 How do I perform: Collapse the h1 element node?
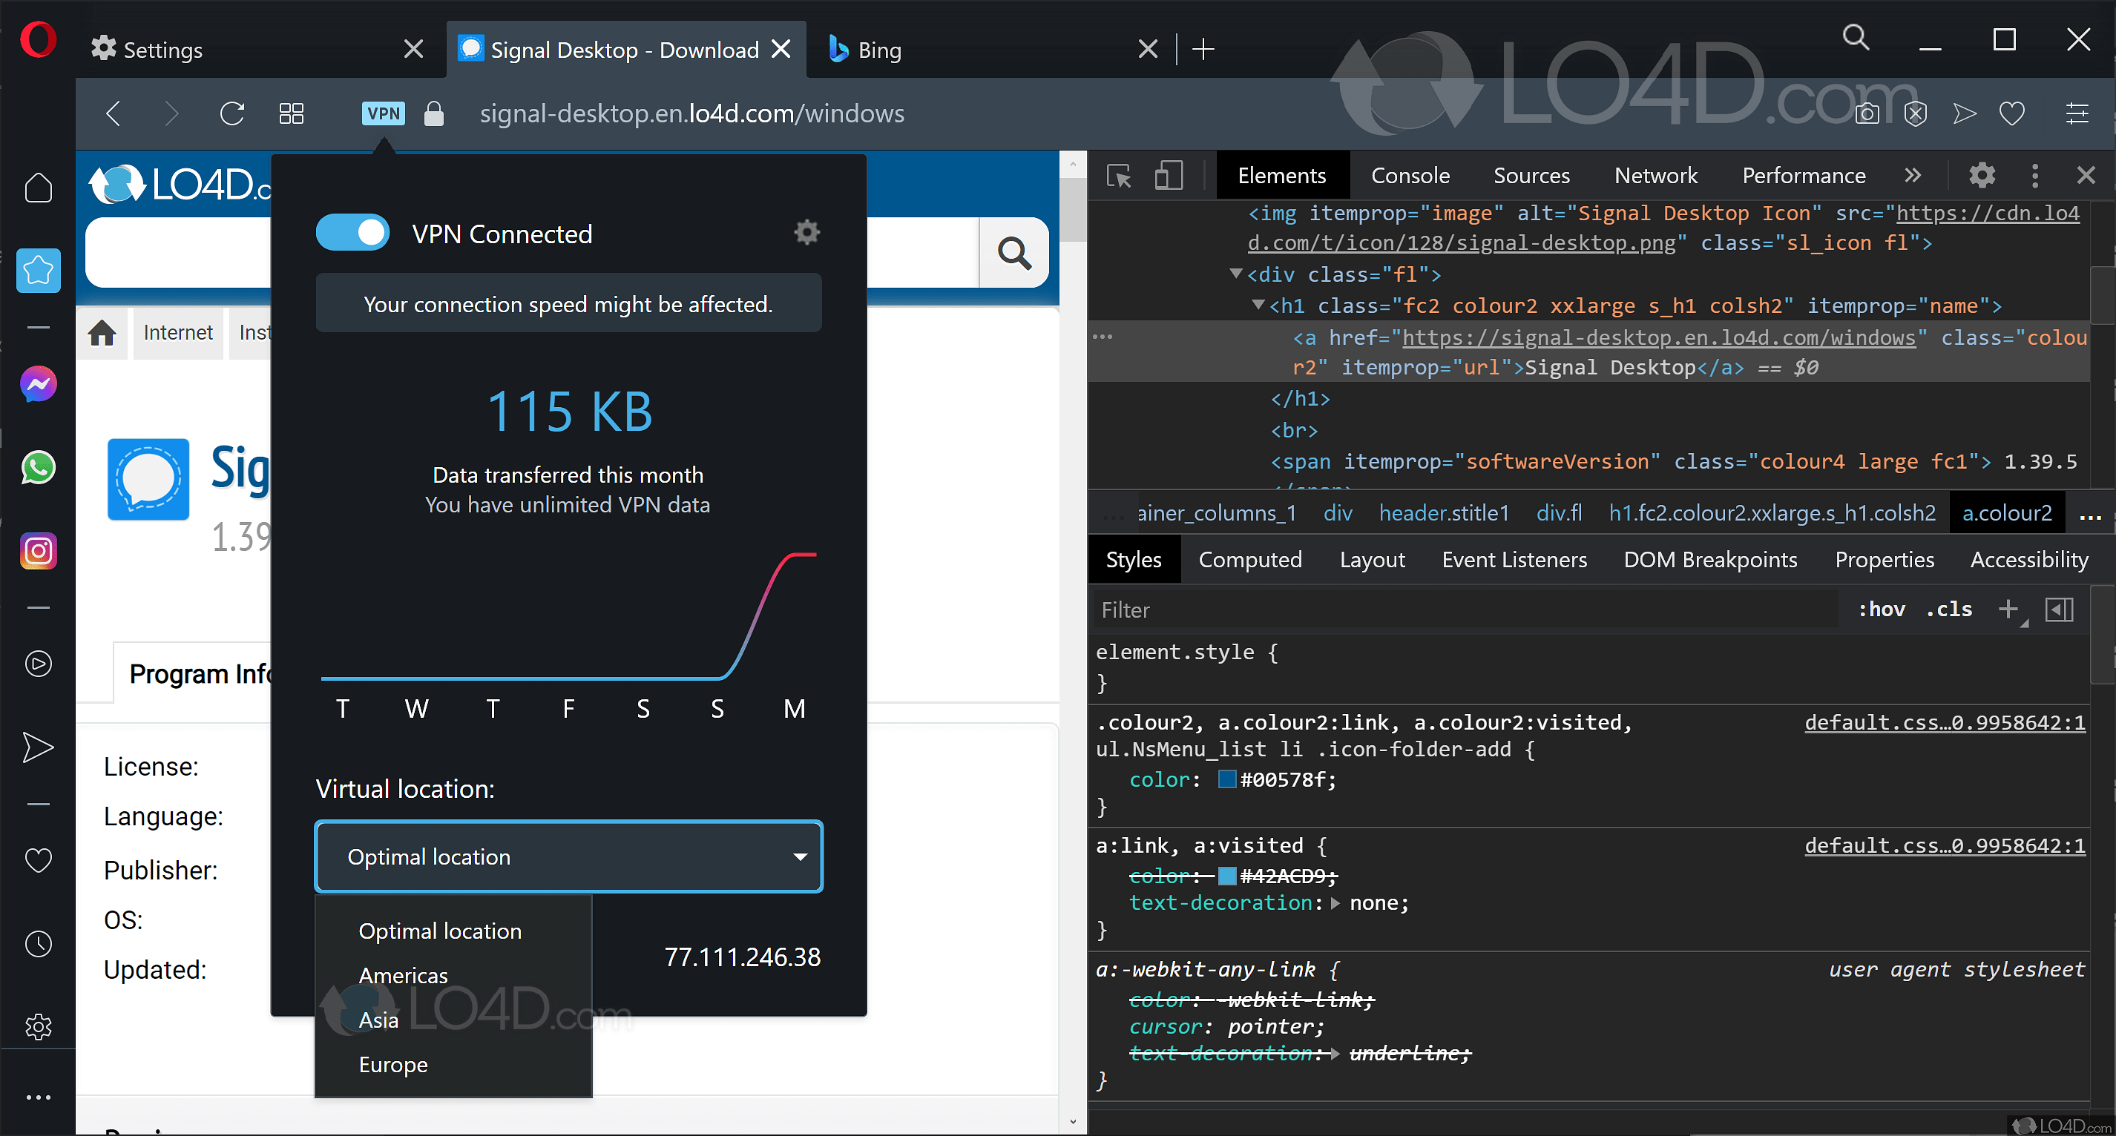click(x=1258, y=306)
